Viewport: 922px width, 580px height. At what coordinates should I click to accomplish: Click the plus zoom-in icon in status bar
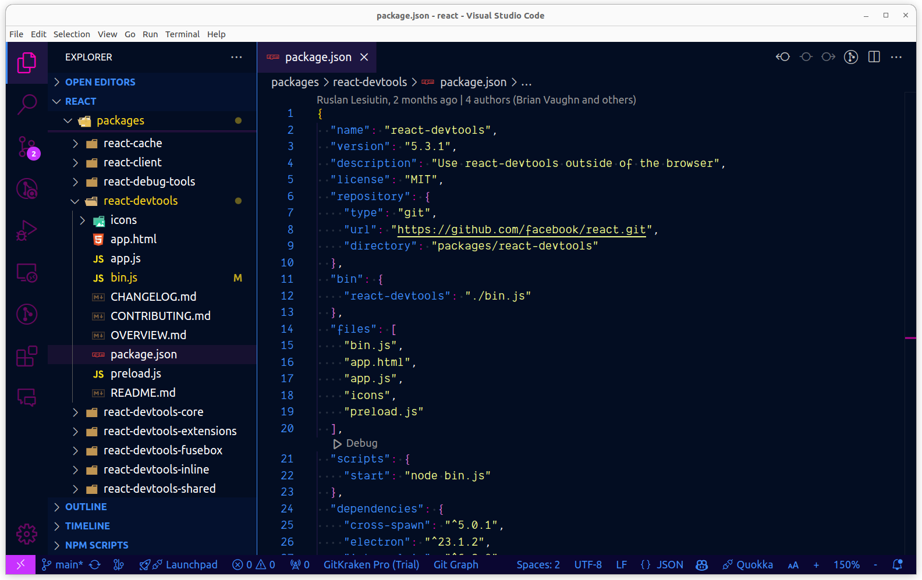click(x=816, y=564)
